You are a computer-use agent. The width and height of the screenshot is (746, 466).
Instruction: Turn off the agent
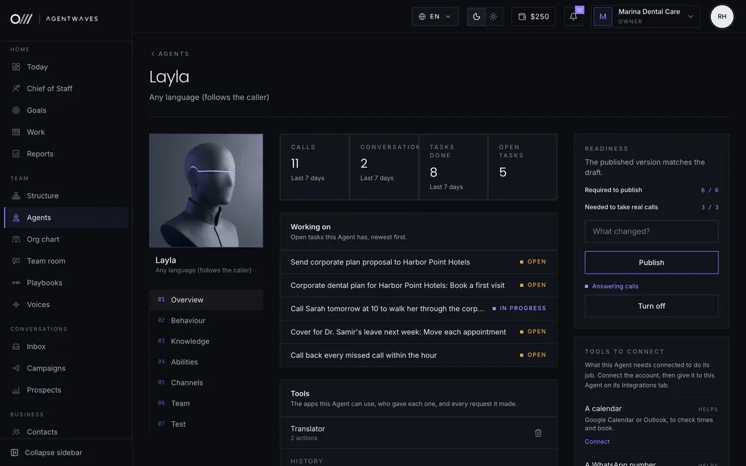(652, 306)
